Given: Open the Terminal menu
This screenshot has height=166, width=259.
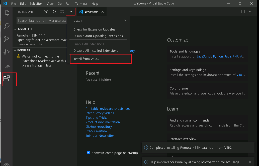Looking at the screenshot, I should coord(81,3).
